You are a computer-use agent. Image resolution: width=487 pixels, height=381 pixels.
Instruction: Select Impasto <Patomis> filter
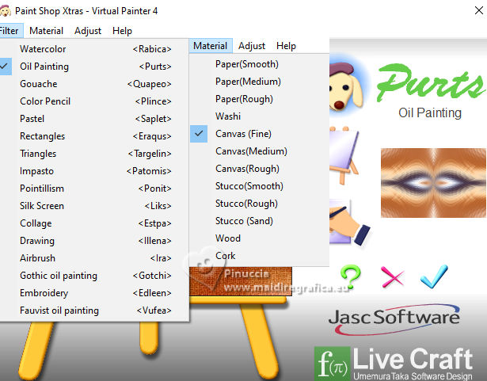click(x=94, y=171)
